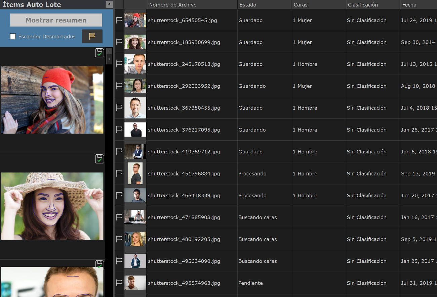
Task: Click thumbnail of shutterstock_480192205.jpg row
Action: tap(135, 239)
